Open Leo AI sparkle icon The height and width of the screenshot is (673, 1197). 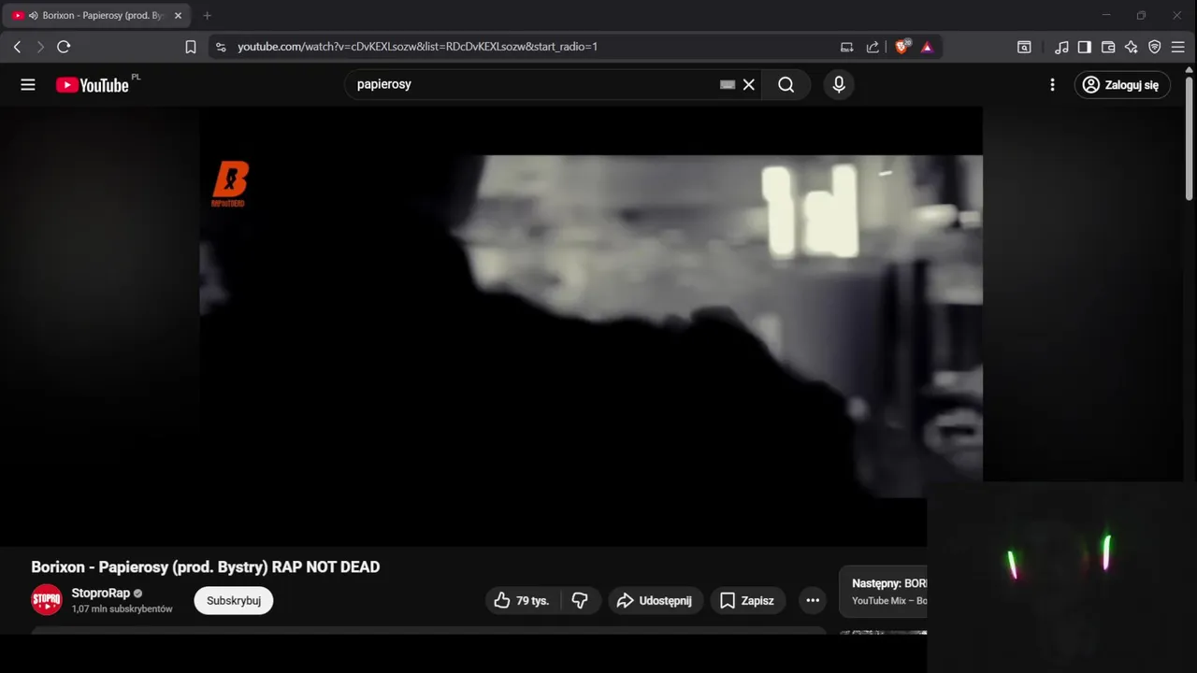(1132, 47)
